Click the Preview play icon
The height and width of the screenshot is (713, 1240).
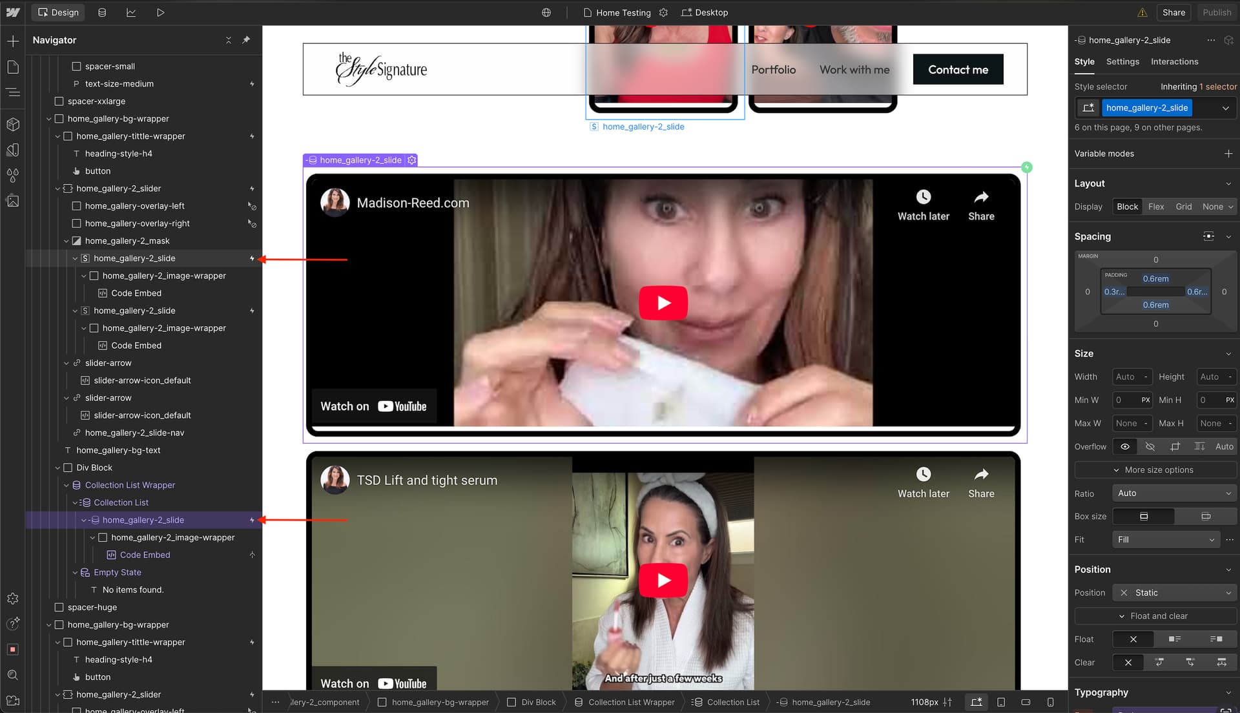(x=160, y=12)
